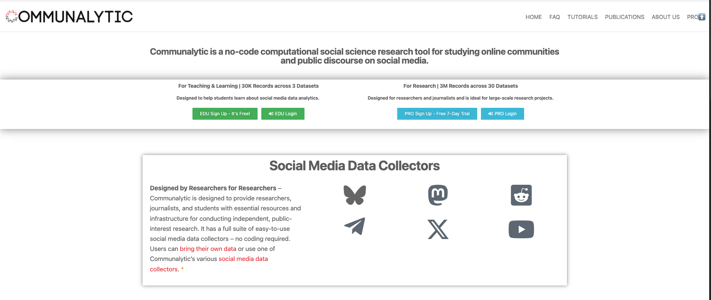The height and width of the screenshot is (300, 711).
Task: Open the Reddit collector icon
Action: (521, 195)
